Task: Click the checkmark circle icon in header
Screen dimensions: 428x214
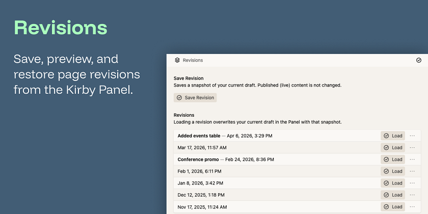Action: tap(419, 60)
